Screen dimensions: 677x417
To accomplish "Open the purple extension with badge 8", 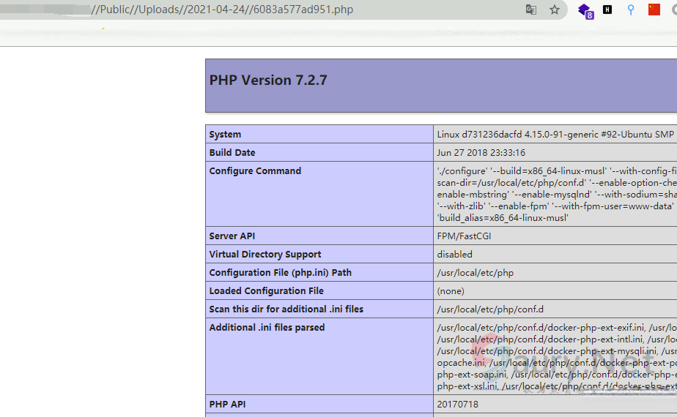I will 585,10.
